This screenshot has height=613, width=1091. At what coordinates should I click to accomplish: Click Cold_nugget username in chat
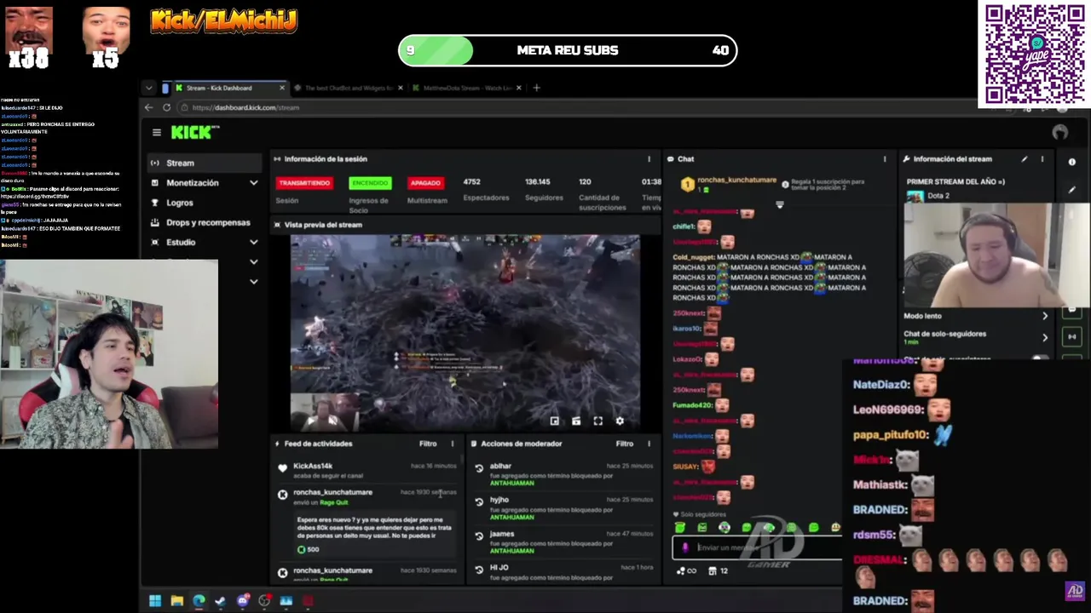(x=691, y=257)
